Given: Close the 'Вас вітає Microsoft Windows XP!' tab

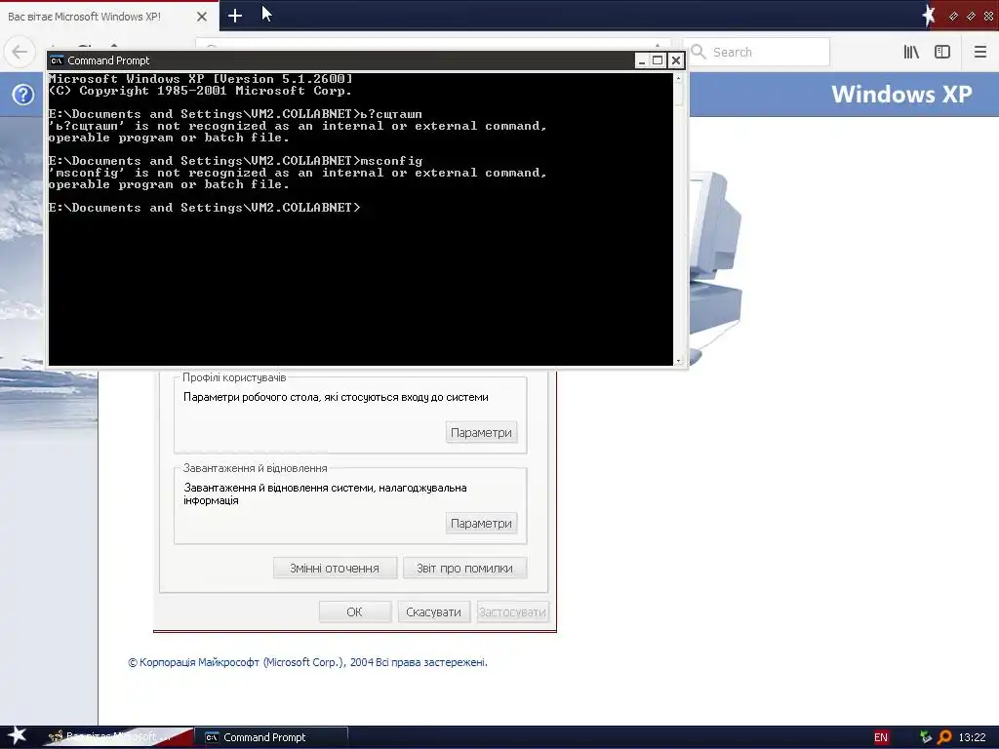Looking at the screenshot, I should (x=202, y=17).
